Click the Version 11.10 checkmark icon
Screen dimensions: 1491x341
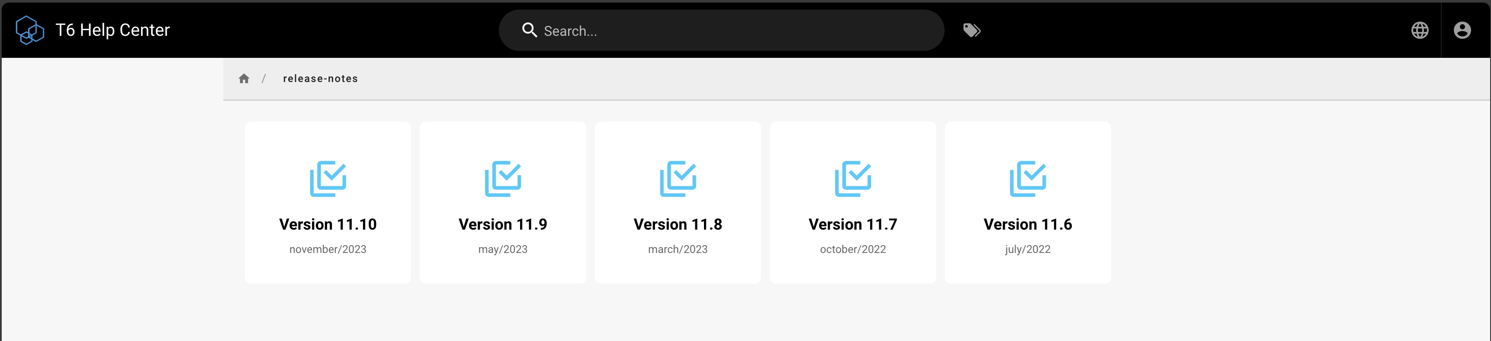tap(328, 179)
